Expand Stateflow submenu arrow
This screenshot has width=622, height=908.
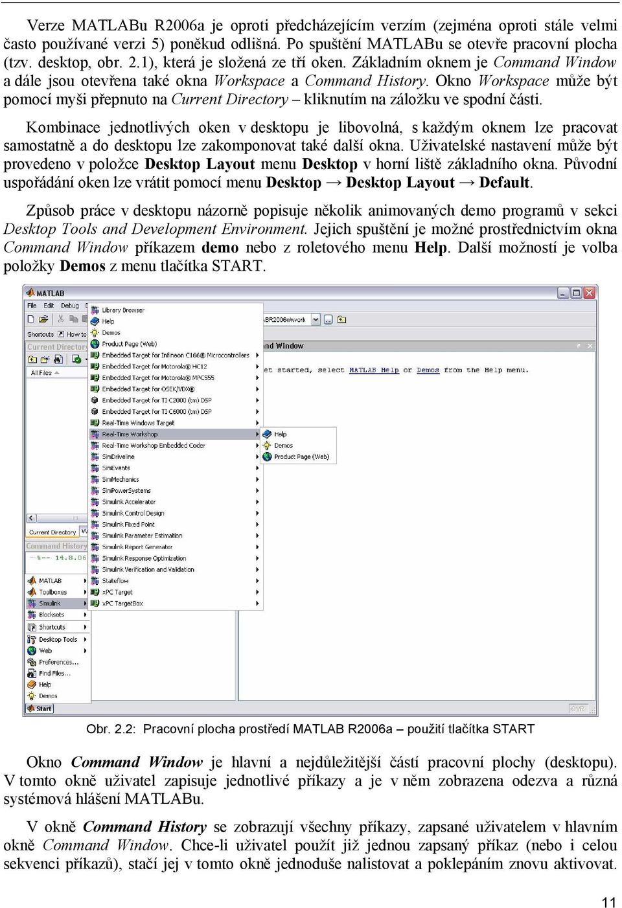click(257, 581)
